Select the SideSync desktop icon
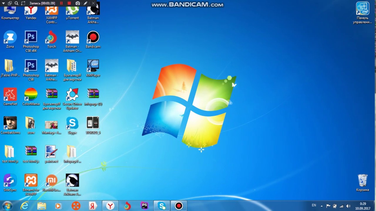This screenshot has width=376, height=211. pos(10,183)
